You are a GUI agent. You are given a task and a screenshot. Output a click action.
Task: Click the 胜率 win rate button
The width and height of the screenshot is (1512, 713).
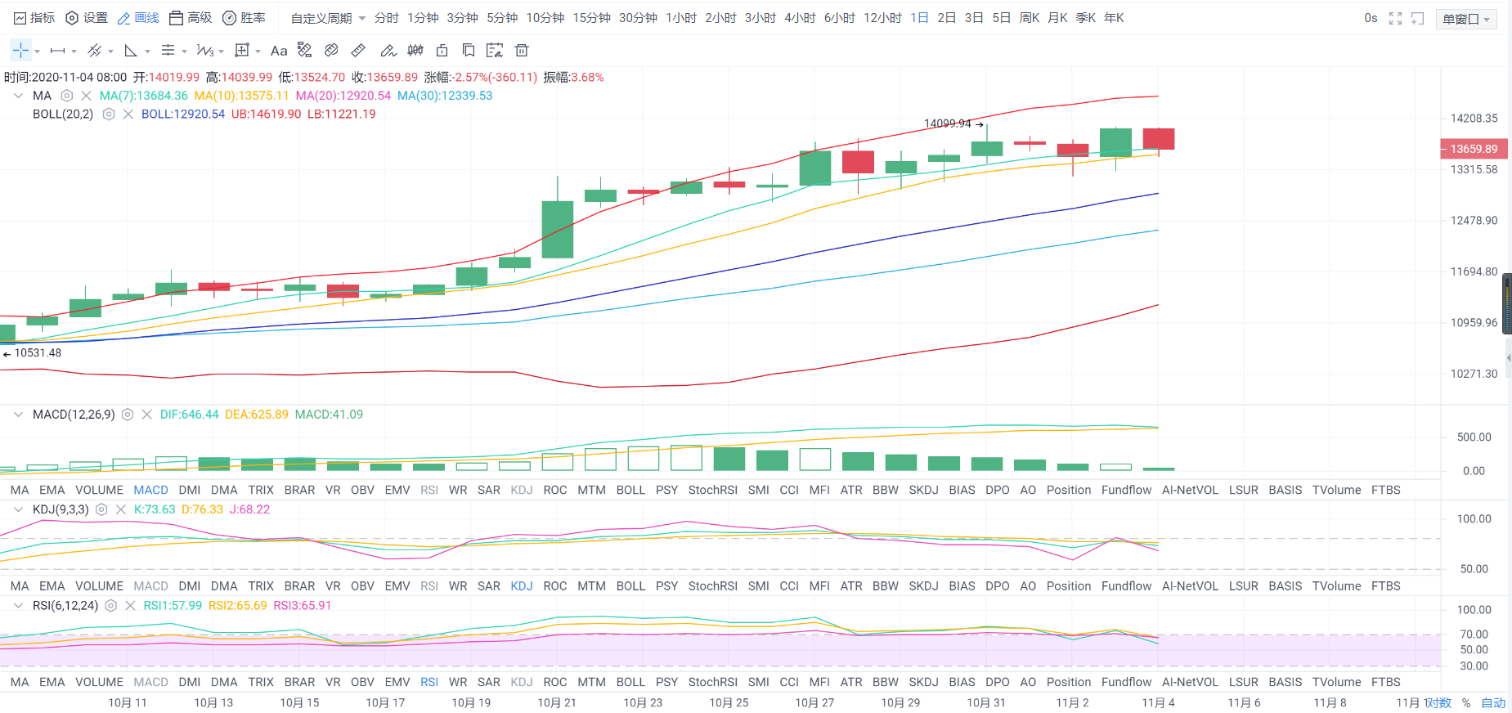(245, 18)
